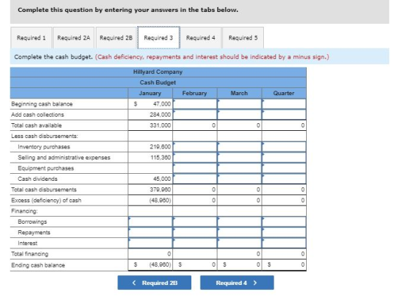Click January Excess (deficiency) of cash value

click(151, 201)
